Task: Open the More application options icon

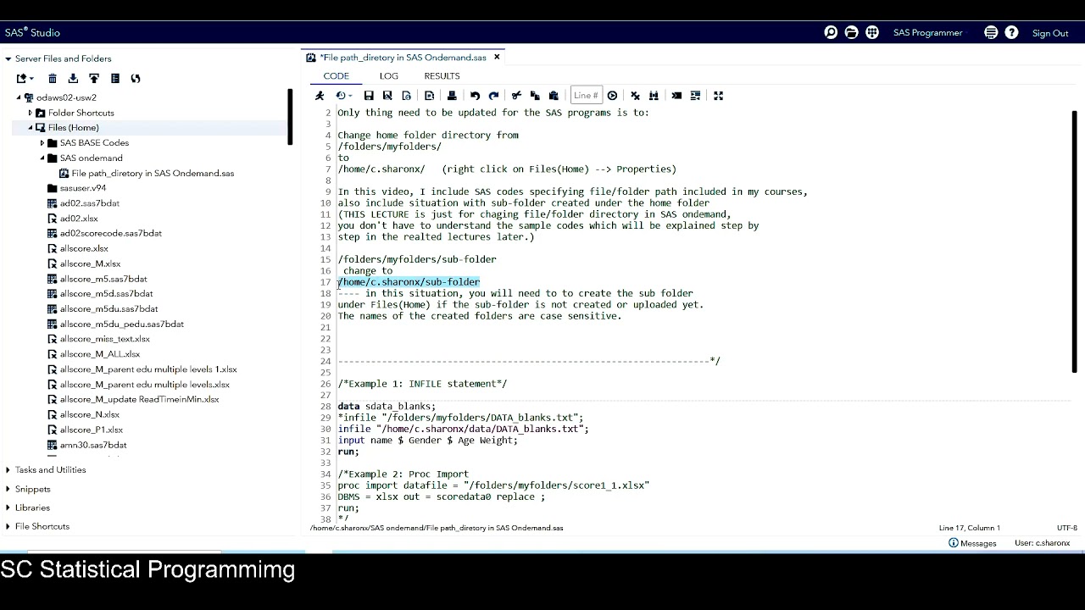Action: (991, 32)
